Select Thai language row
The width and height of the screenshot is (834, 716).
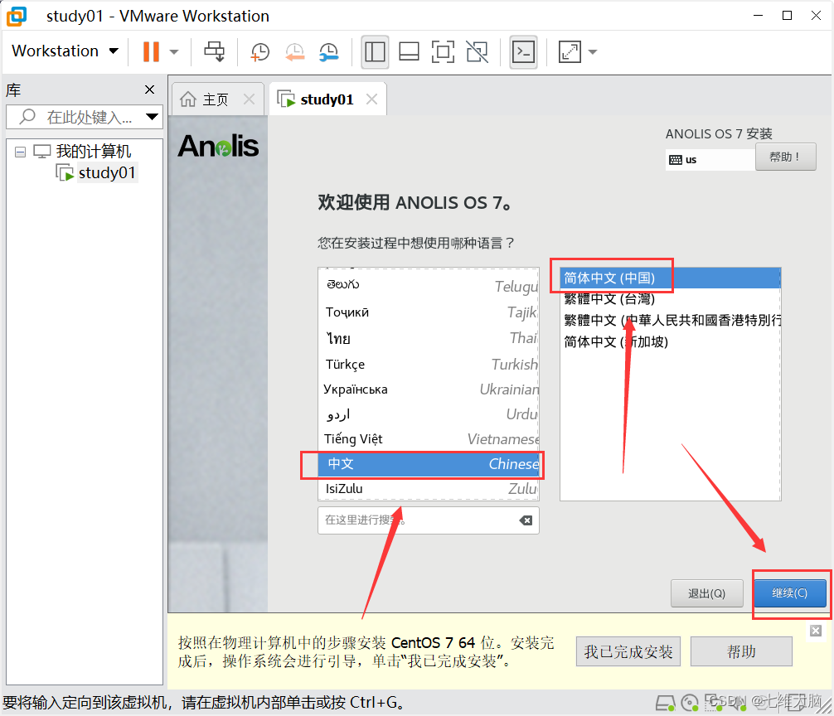point(429,338)
